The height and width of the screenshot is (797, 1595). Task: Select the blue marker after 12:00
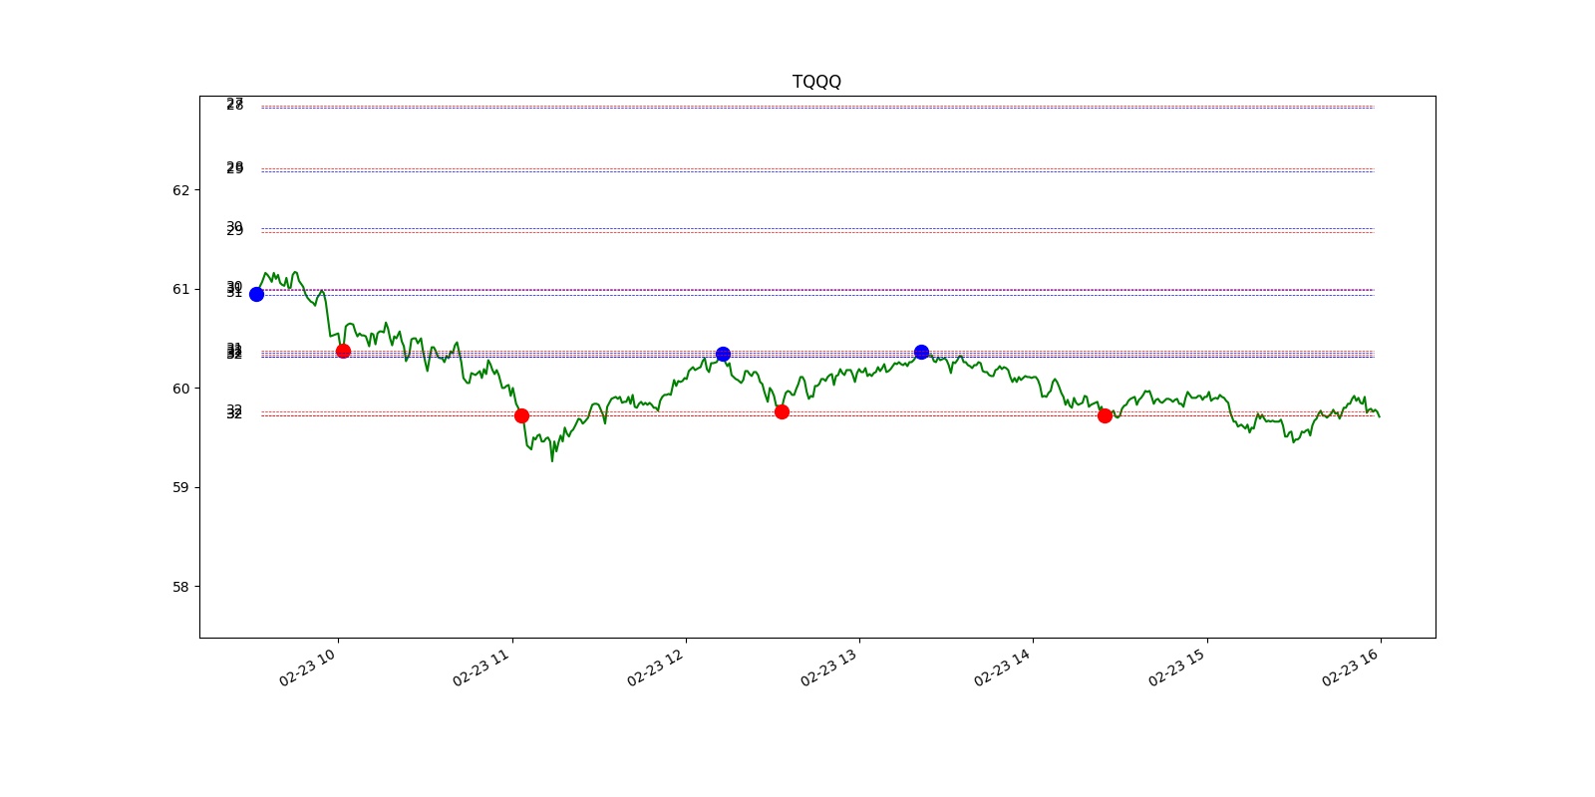pos(723,354)
